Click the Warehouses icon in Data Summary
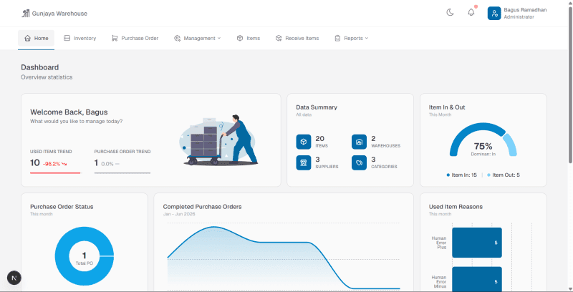This screenshot has height=292, width=573. click(360, 142)
